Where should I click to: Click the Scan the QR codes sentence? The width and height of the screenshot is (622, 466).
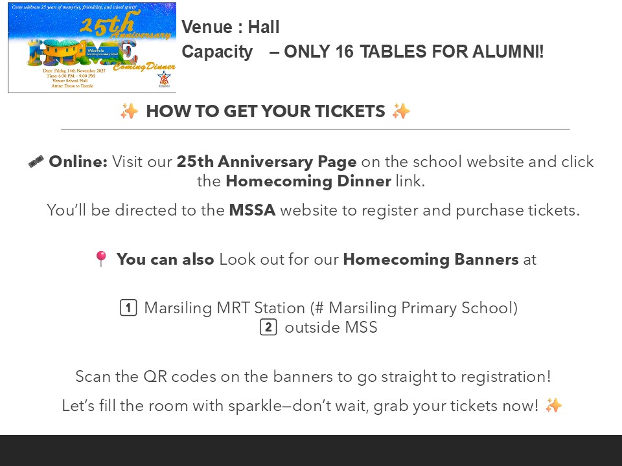313,377
